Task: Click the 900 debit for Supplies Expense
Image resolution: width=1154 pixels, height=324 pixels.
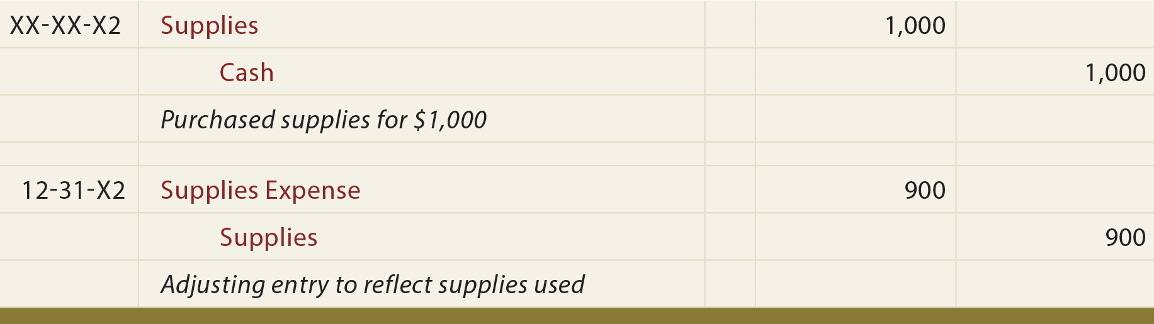Action: click(925, 191)
